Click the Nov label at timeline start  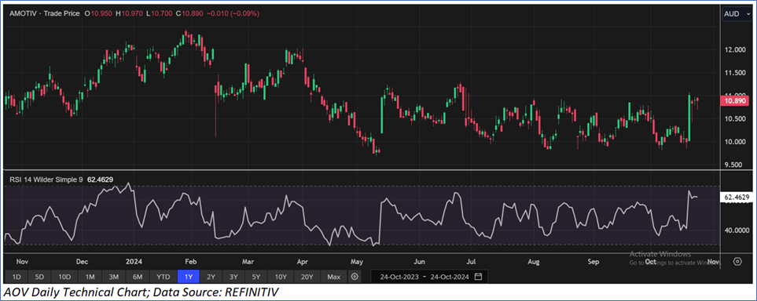click(22, 262)
